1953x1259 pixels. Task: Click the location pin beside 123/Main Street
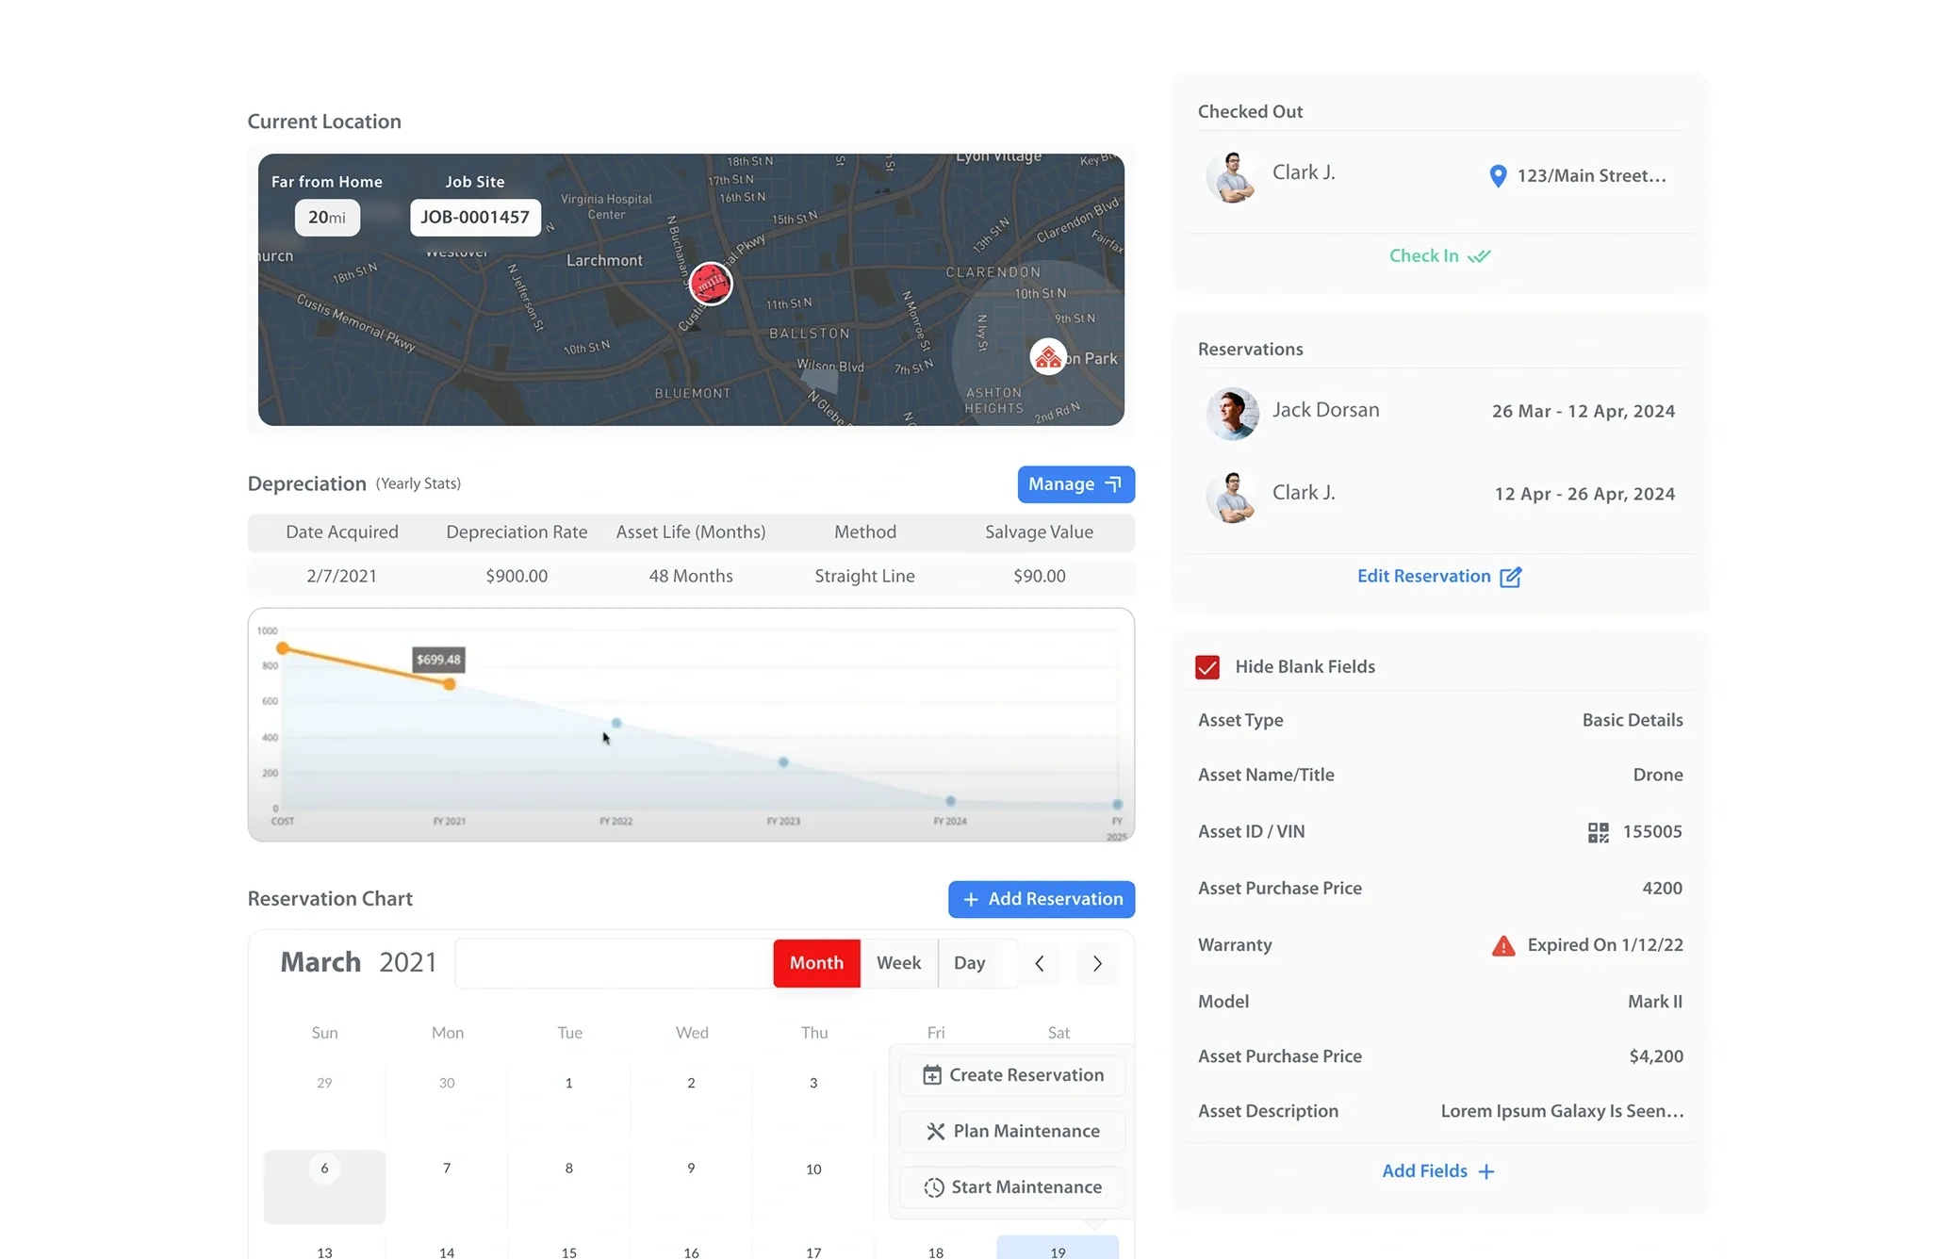point(1498,175)
